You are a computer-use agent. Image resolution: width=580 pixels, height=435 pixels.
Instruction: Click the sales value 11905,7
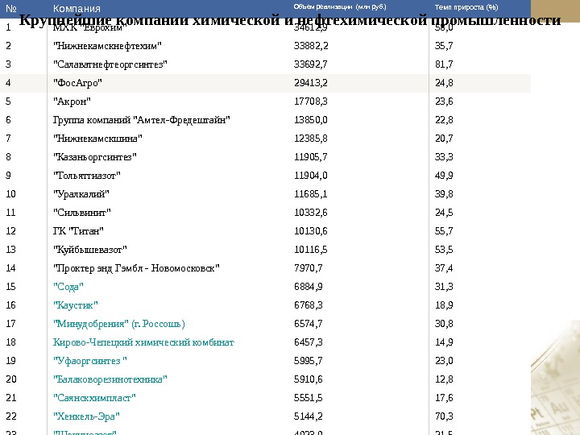[x=310, y=157]
